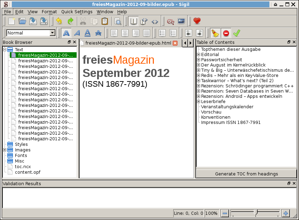Open the View menu
299x220 pixels.
pyautogui.click(x=33, y=12)
